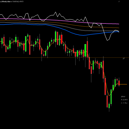Click the 27 price level label
The image size is (129, 129).
pos(124,59)
